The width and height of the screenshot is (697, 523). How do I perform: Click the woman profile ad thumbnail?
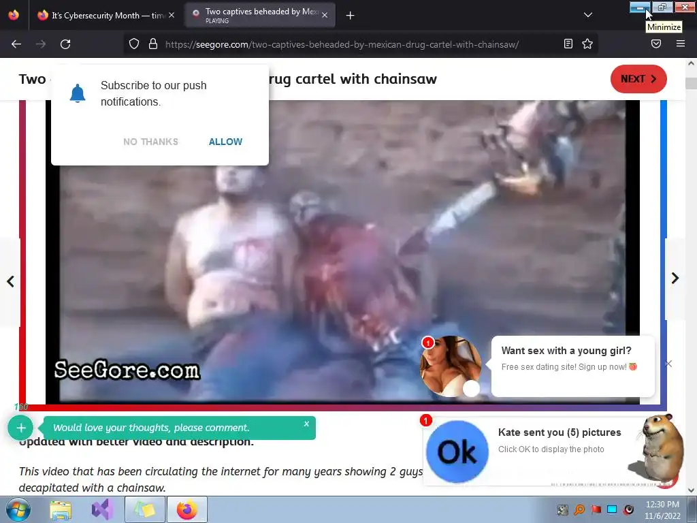point(451,366)
